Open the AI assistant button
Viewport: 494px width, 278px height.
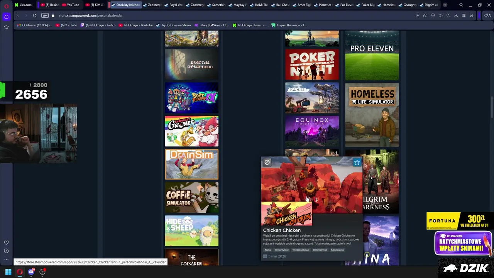pyautogui.click(x=488, y=15)
